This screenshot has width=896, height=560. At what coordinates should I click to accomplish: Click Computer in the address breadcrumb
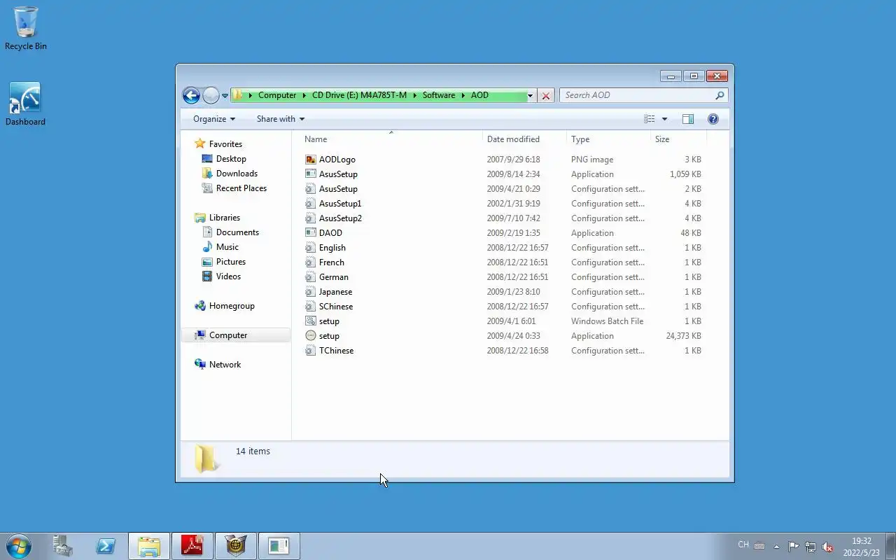click(x=276, y=95)
